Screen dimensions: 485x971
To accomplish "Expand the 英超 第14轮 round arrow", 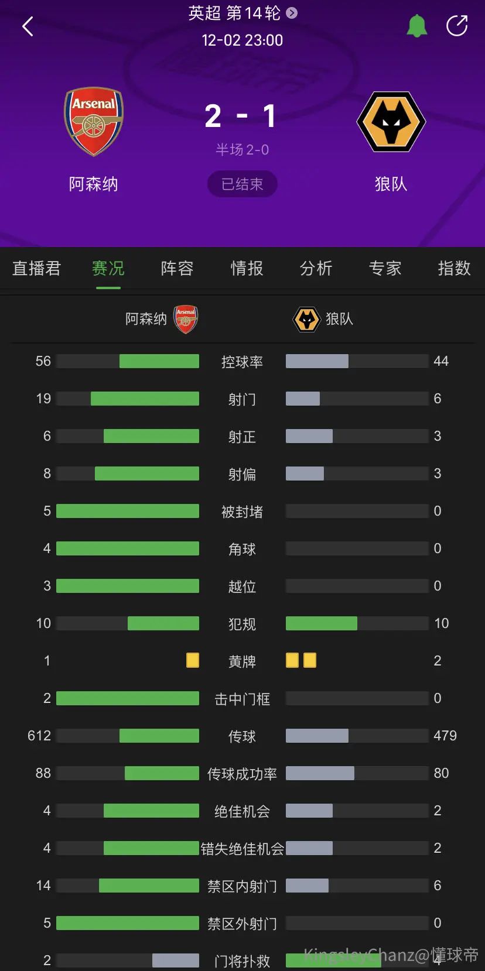I will 292,13.
